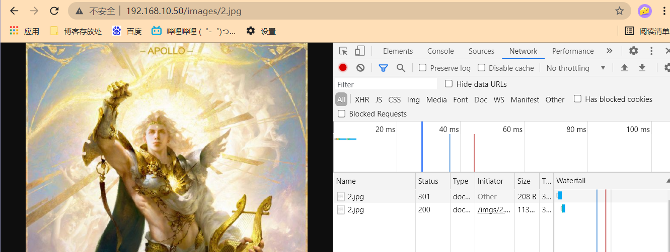
Task: Select the 2.jpg request with status 301
Action: coord(501,196)
